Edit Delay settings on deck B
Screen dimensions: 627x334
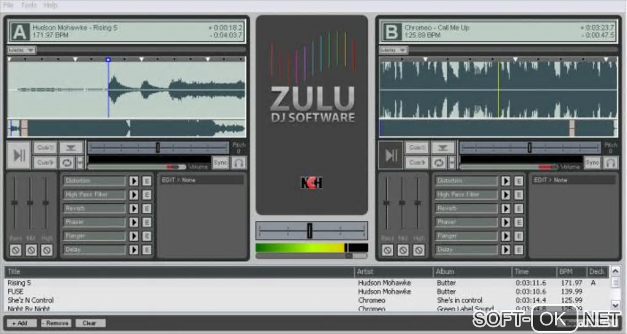[x=519, y=250]
